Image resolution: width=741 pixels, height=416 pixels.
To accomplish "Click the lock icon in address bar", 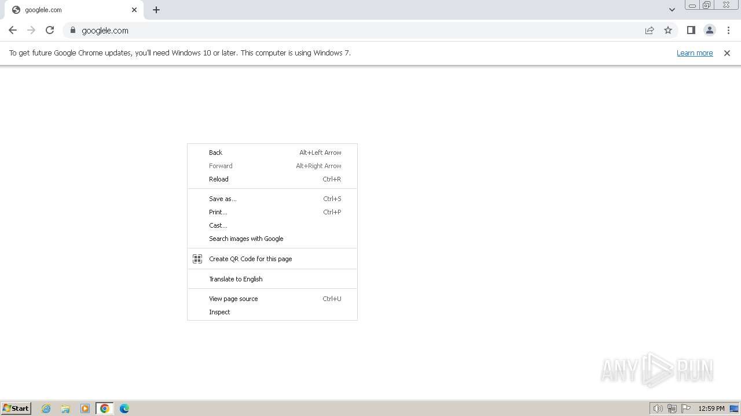I will pos(73,30).
